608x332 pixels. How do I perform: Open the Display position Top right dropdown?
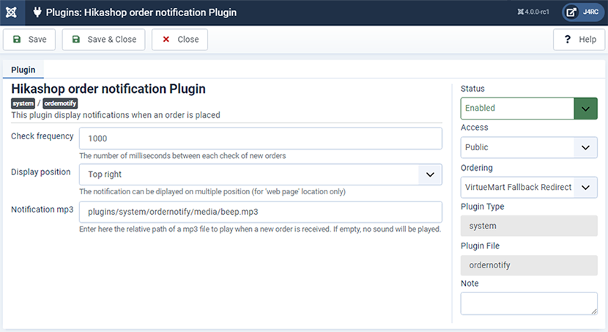[x=261, y=174]
